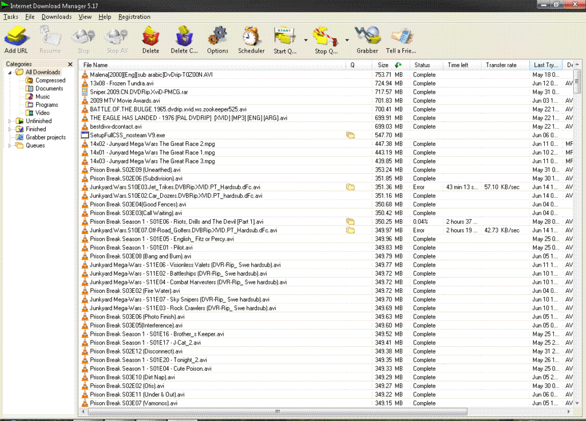Open the Registration menu
Viewport: 586px width, 421px height.
click(x=134, y=17)
